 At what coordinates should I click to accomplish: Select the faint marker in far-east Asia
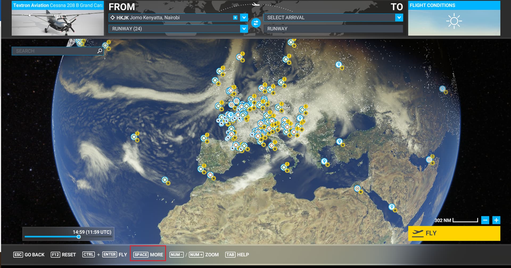coord(442,89)
